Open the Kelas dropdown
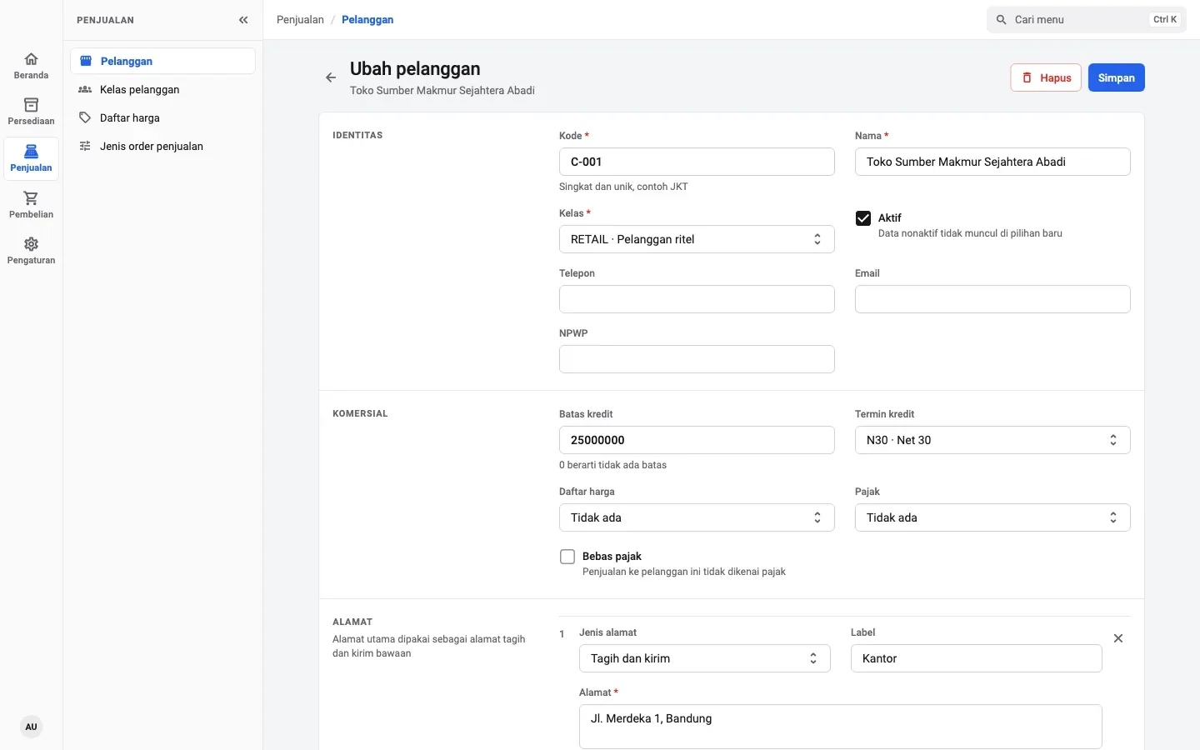 point(697,239)
